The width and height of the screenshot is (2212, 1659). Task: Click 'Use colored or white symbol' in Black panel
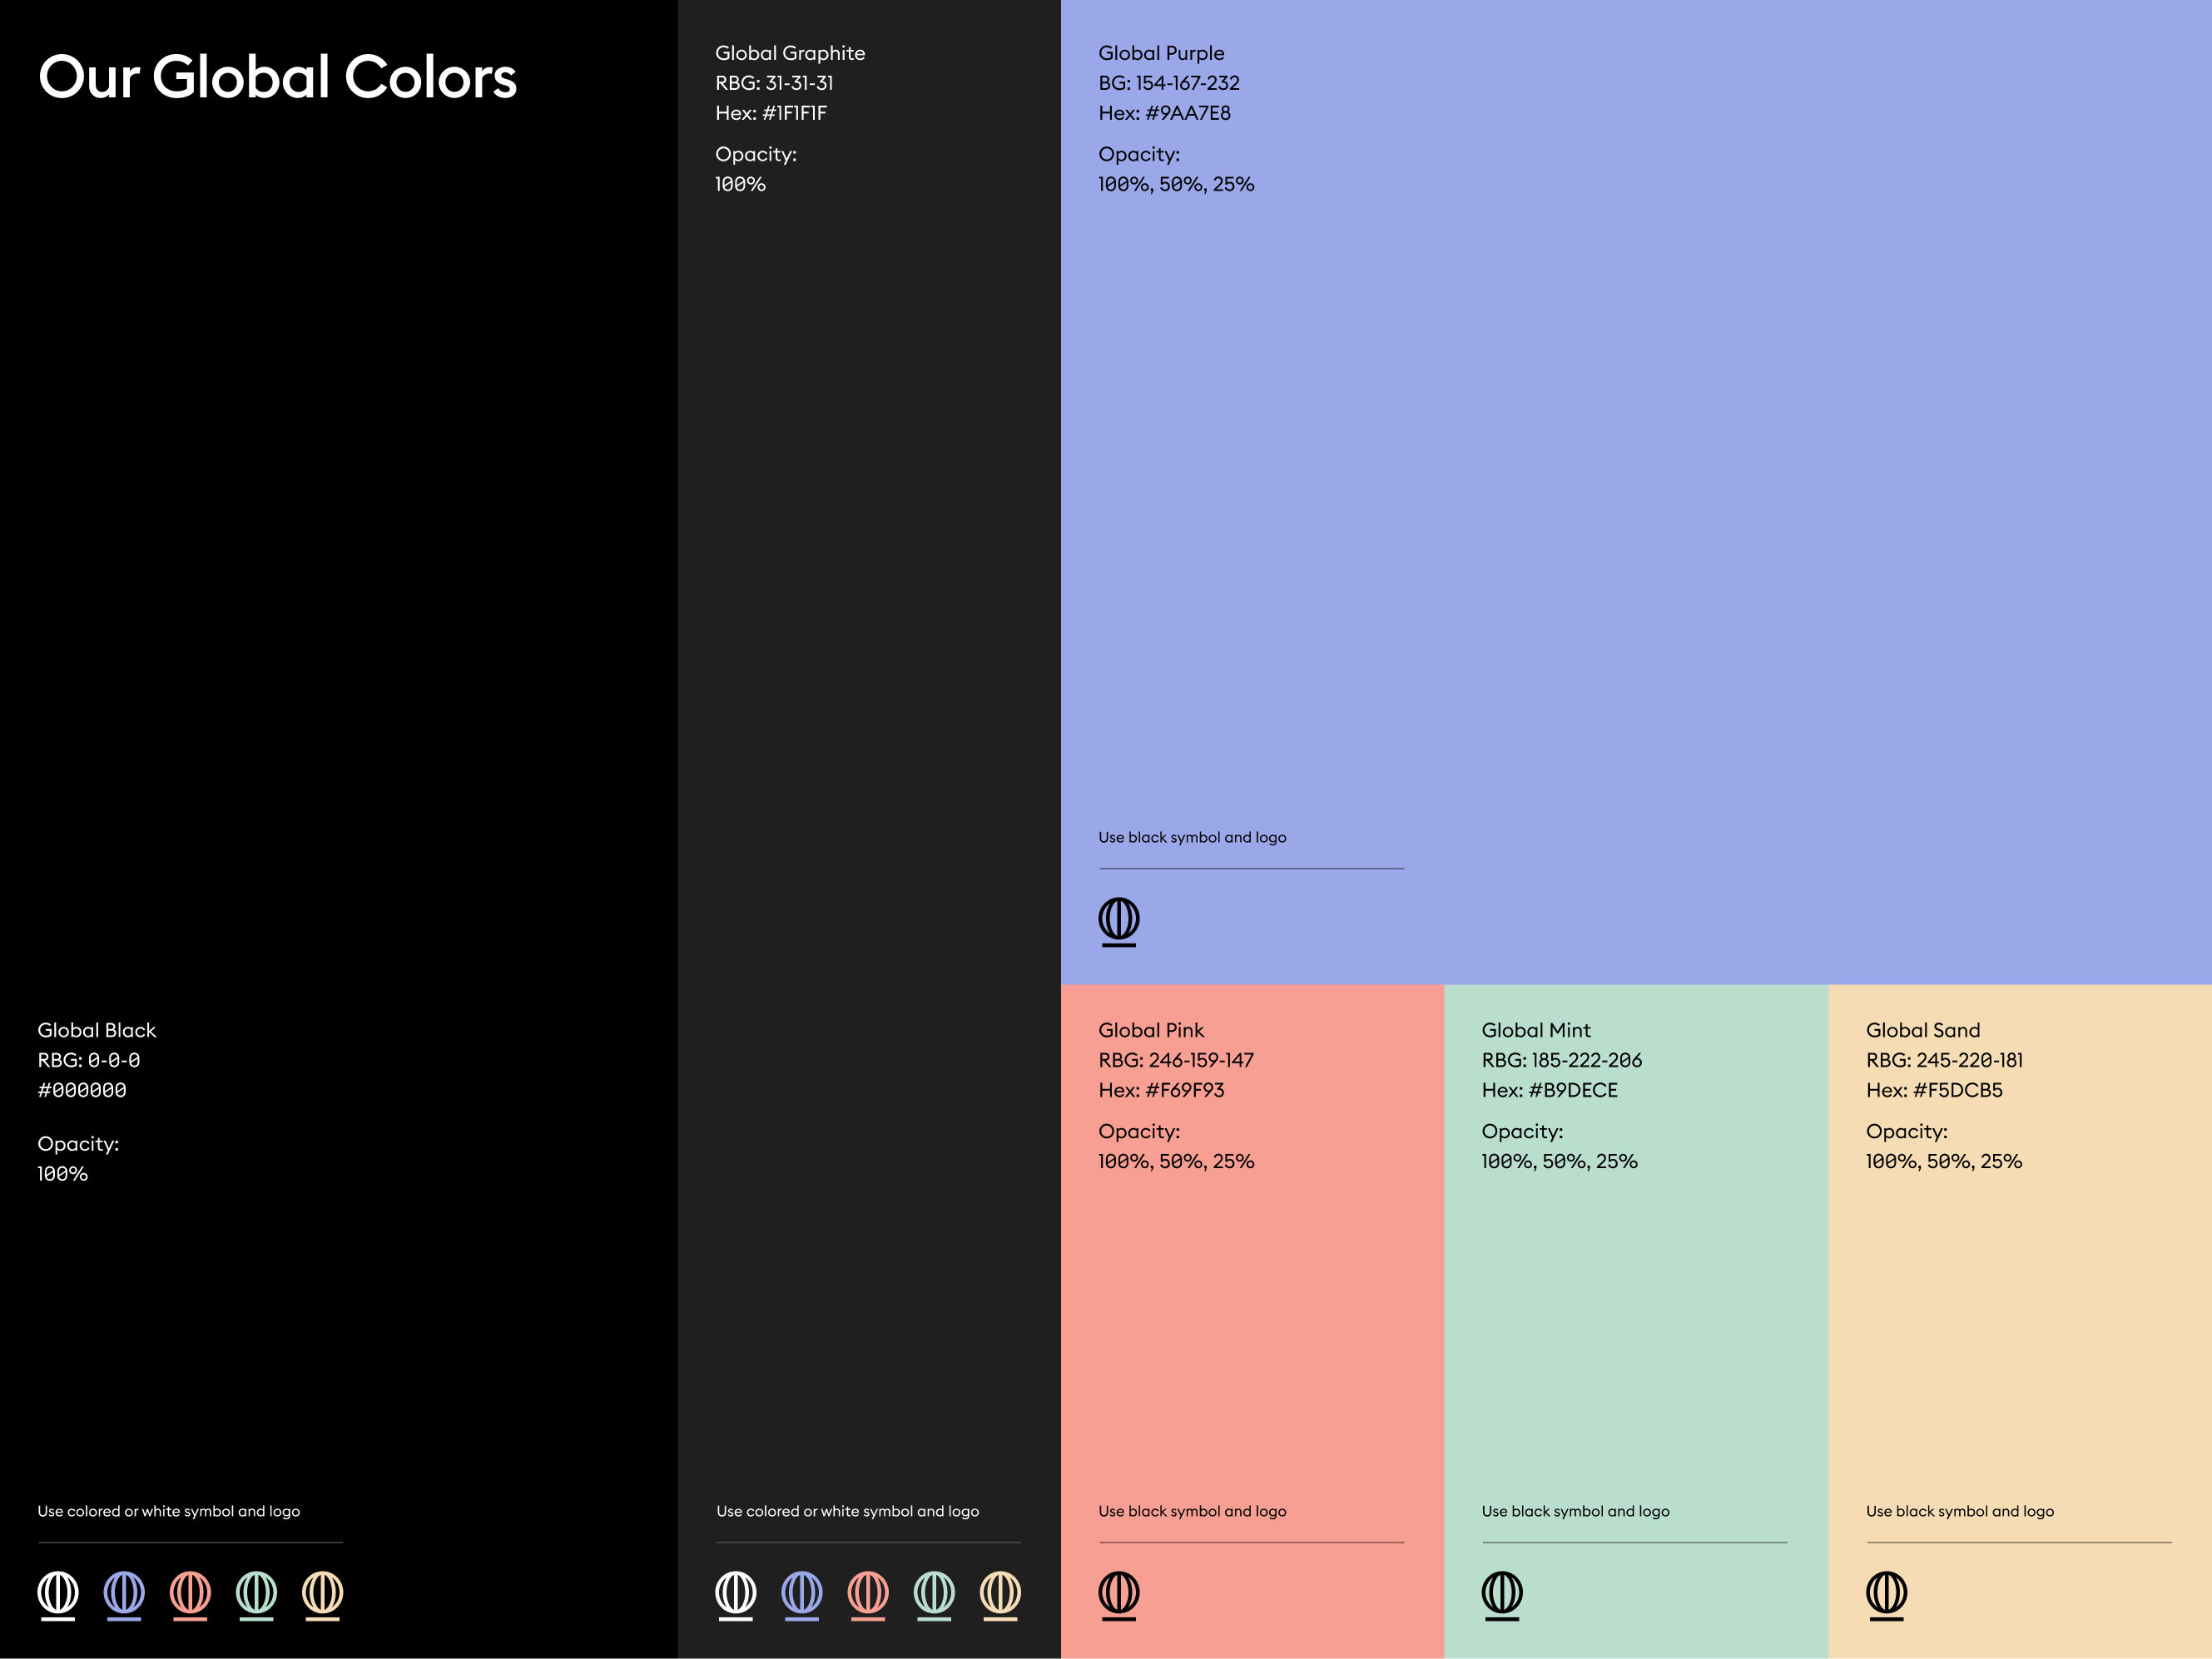[x=169, y=1511]
